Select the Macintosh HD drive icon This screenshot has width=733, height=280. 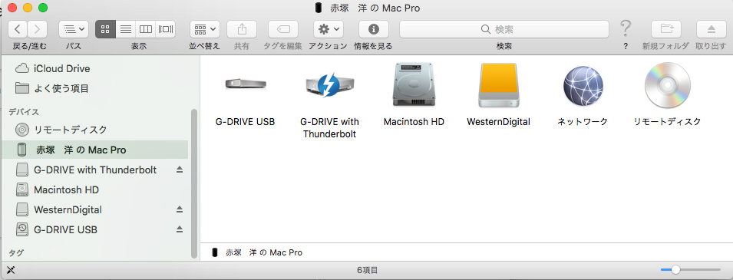point(414,84)
